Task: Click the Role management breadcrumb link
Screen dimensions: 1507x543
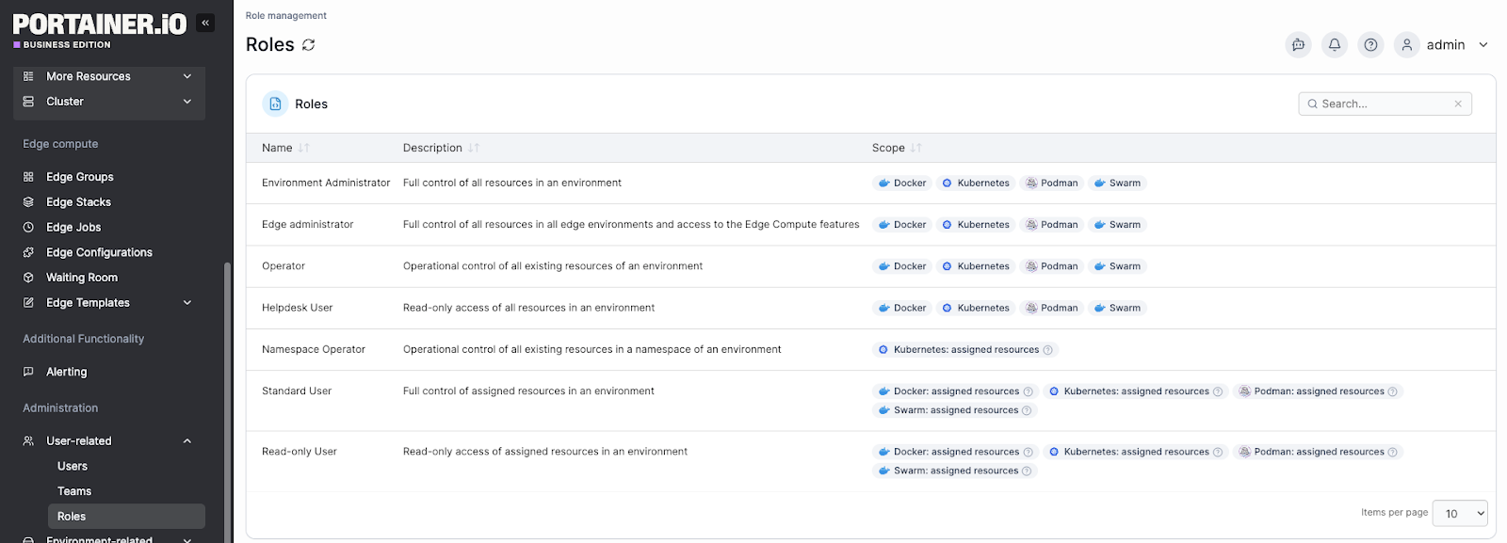Action: pos(286,16)
